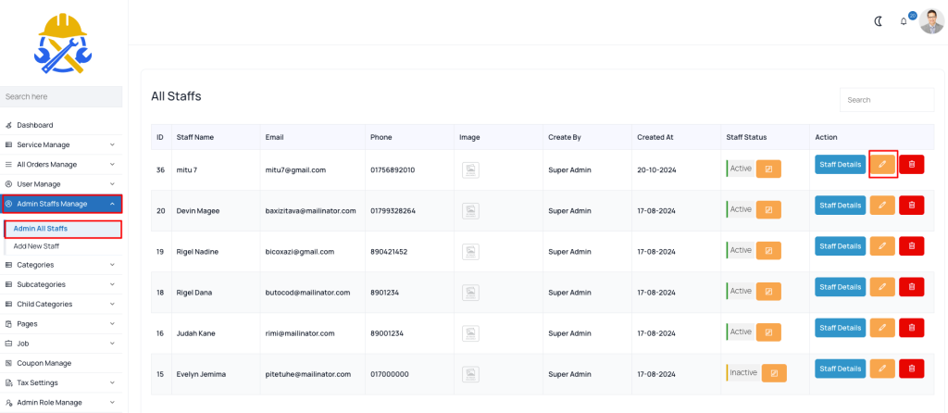Image resolution: width=948 pixels, height=413 pixels.
Task: Expand Categories sidebar menu
Action: [x=61, y=265]
